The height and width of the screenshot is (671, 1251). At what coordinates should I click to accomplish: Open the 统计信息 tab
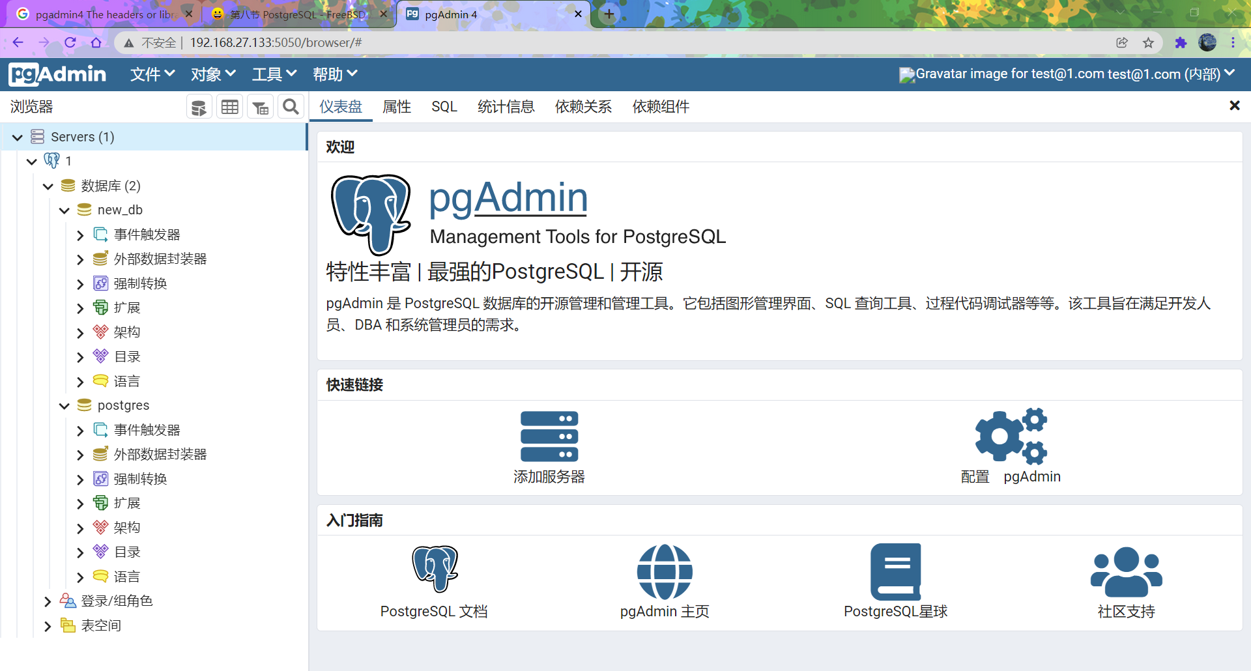(x=506, y=106)
